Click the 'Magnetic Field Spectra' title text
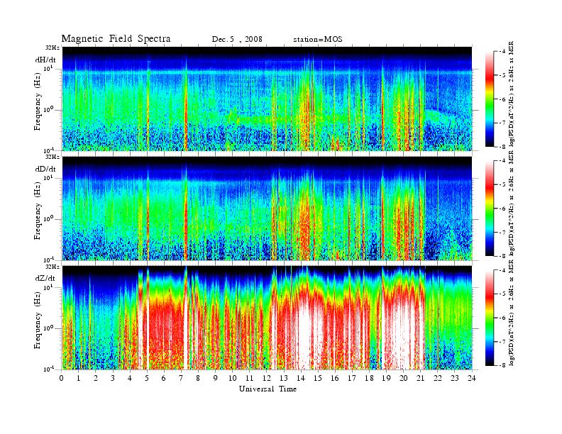The image size is (562, 434). click(x=116, y=39)
